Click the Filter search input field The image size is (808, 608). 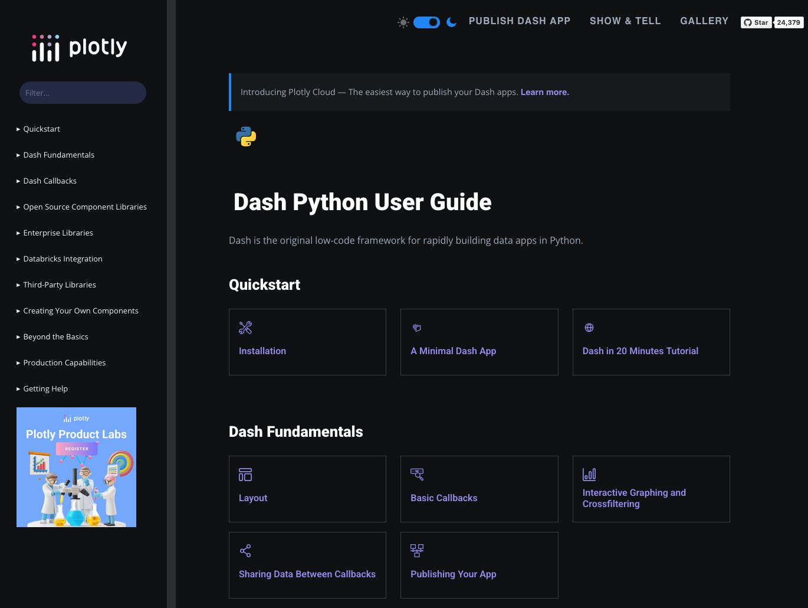click(83, 93)
